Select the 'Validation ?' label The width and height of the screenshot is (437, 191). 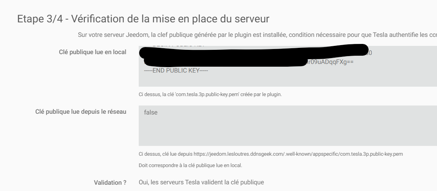pos(110,183)
